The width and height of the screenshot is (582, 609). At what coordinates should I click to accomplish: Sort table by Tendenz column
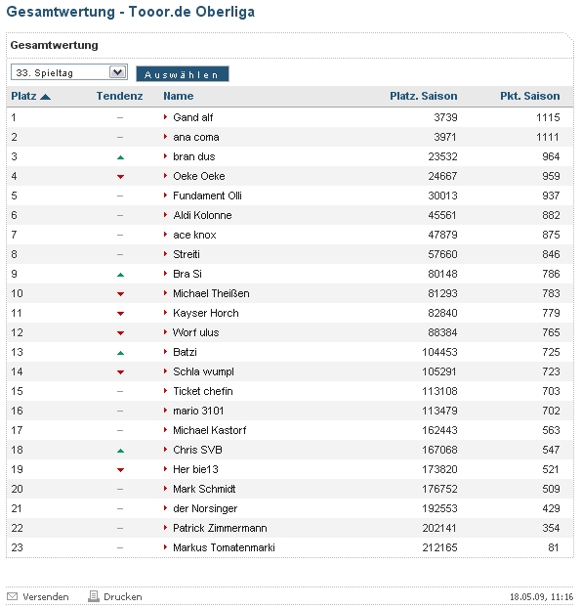click(x=119, y=96)
